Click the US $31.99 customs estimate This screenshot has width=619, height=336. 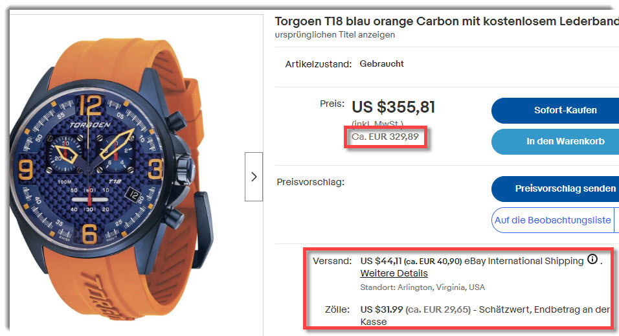[381, 309]
